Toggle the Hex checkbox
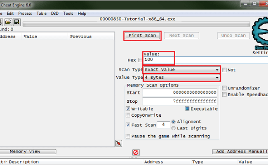 [x=140, y=60]
